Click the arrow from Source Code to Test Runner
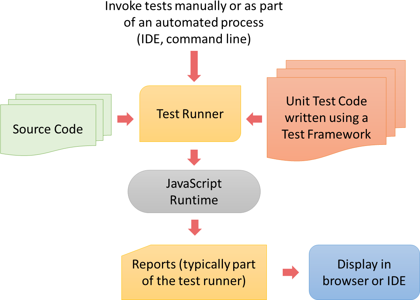This screenshot has height=300, width=420. coord(126,119)
